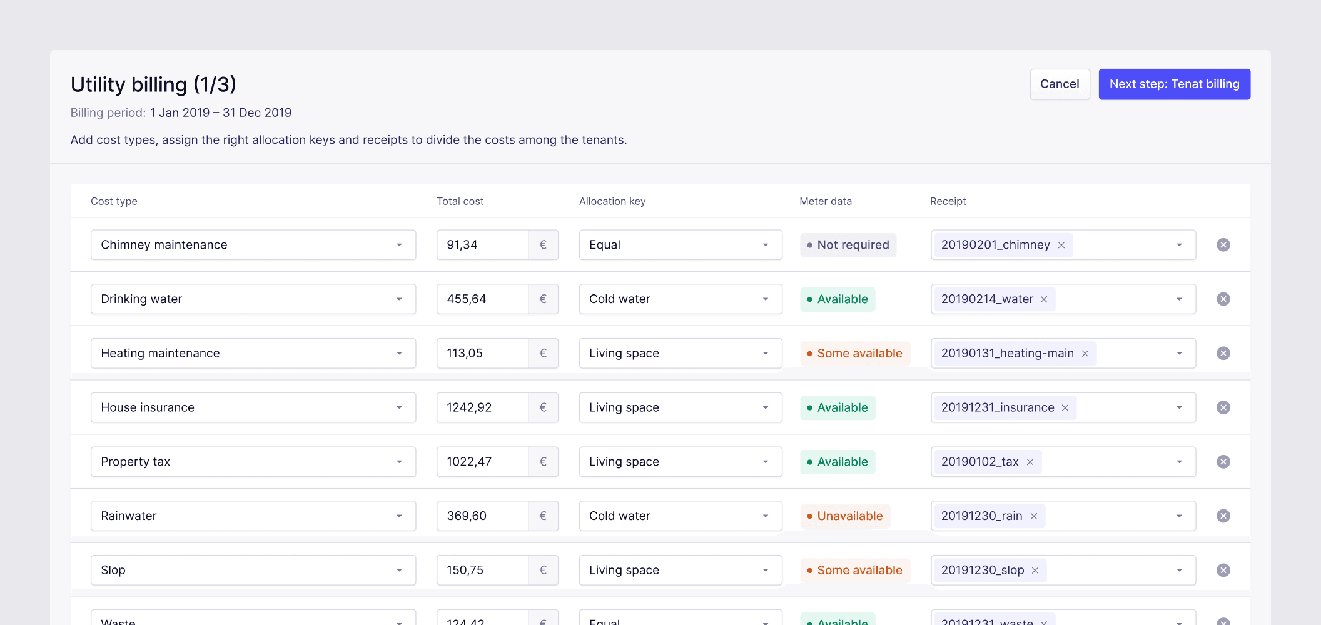Click the Next step: Tenat billing button
The height and width of the screenshot is (625, 1321).
(x=1174, y=84)
